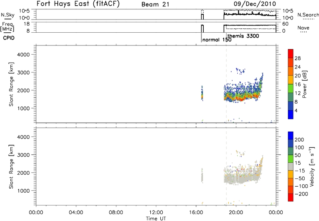Viewport: 319px width, 221px height.
Task: Click the 'Velocity [m s-1]' color bar label
Action: (312, 166)
